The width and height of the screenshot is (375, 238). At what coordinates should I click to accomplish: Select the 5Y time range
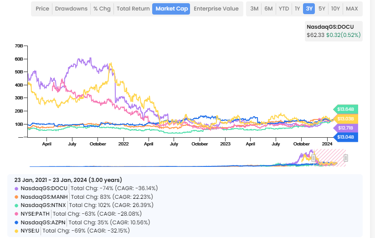[x=322, y=9]
